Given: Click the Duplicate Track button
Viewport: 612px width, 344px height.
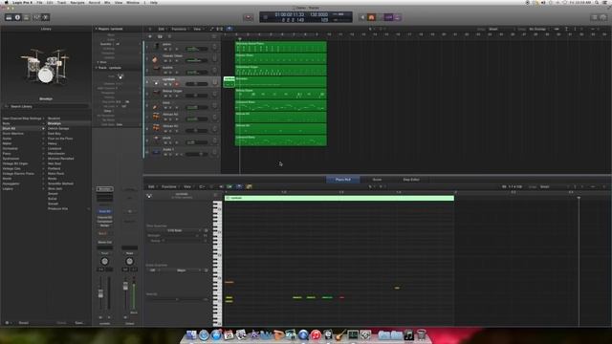Looking at the screenshot, I should (x=160, y=36).
